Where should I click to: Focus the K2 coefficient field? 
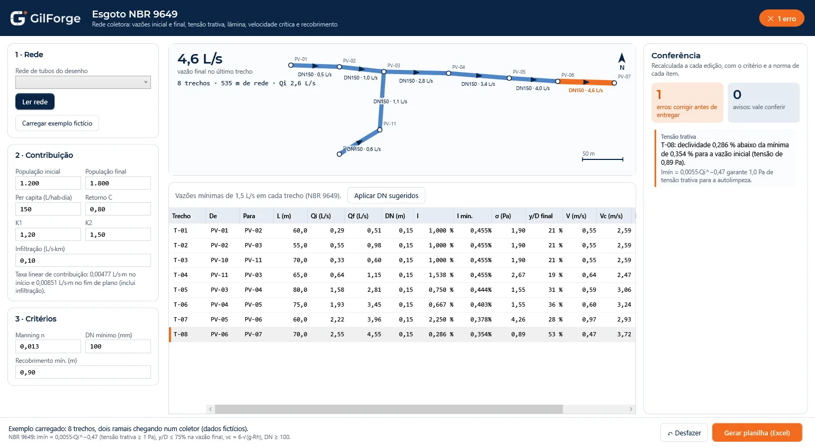coord(118,235)
